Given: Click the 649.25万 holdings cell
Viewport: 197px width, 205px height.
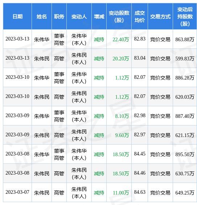Looking at the screenshot, I should (x=185, y=193).
